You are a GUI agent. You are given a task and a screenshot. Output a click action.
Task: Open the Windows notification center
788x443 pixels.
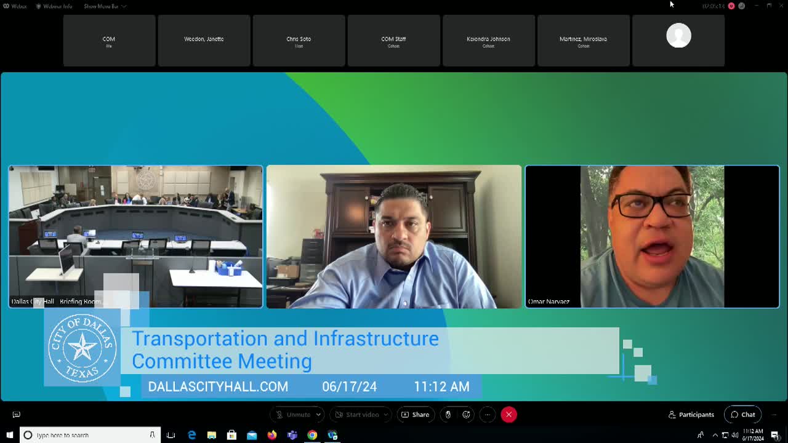[x=776, y=435]
